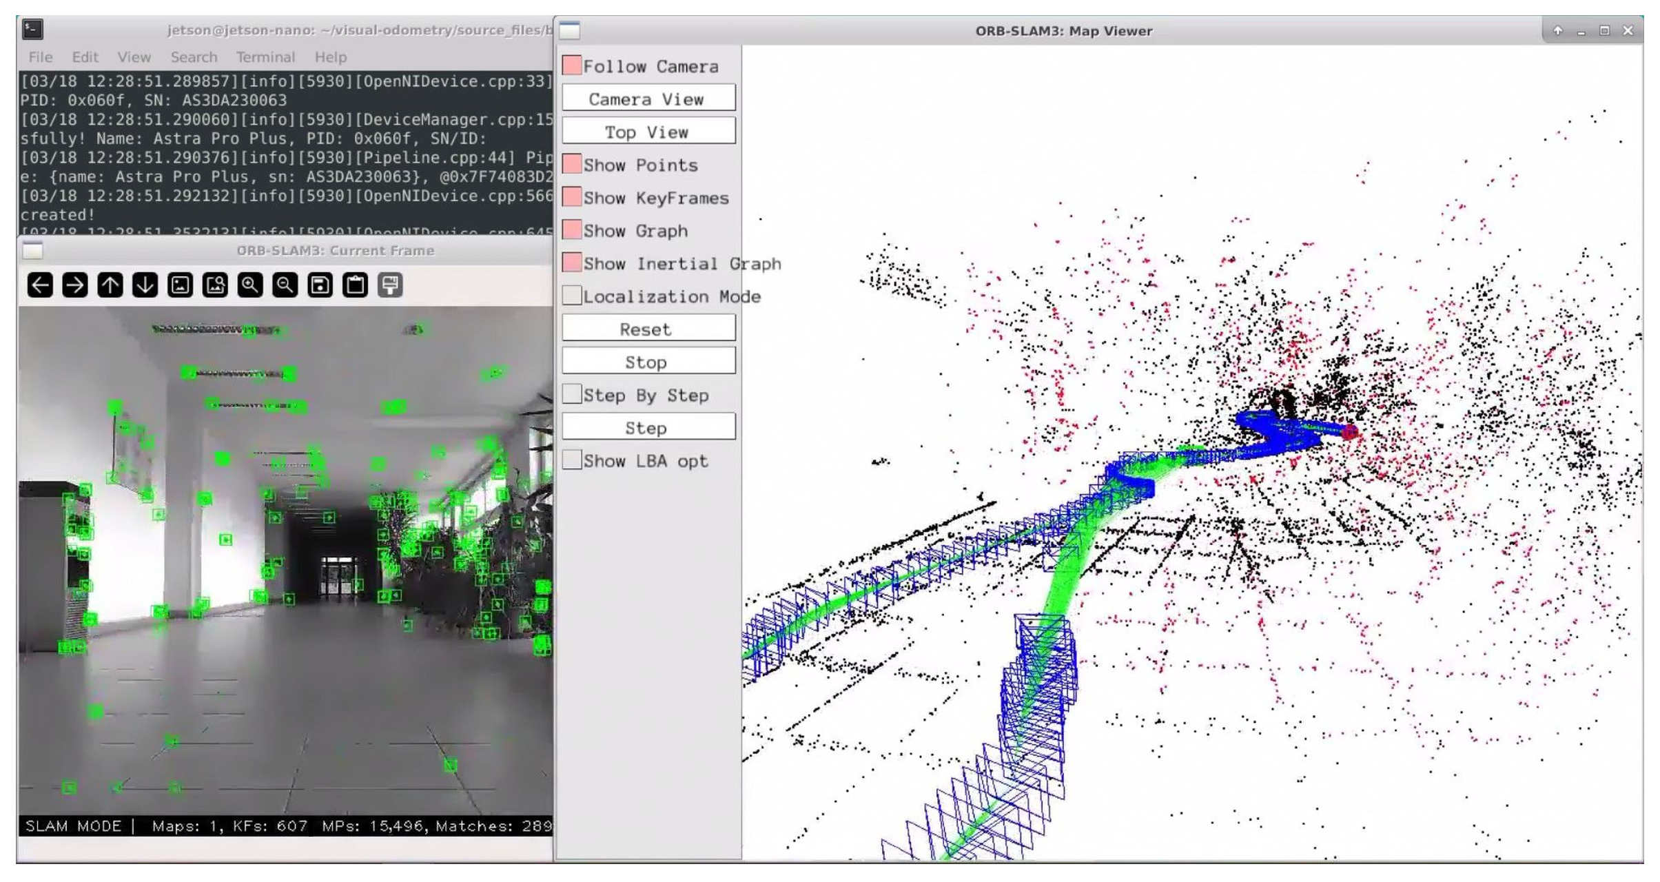Screen dimensions: 1660x882
Task: Click the paintbrush properties icon
Action: [x=391, y=285]
